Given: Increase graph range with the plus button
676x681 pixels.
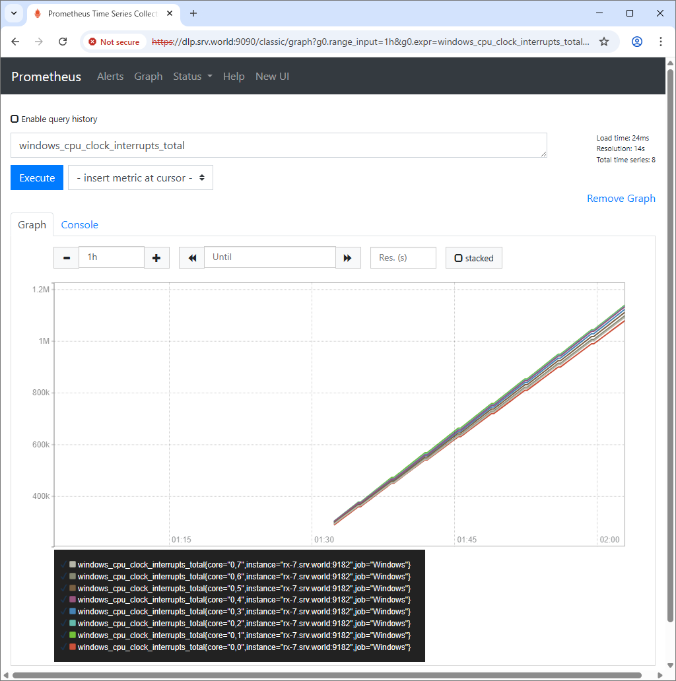Looking at the screenshot, I should click(x=156, y=257).
